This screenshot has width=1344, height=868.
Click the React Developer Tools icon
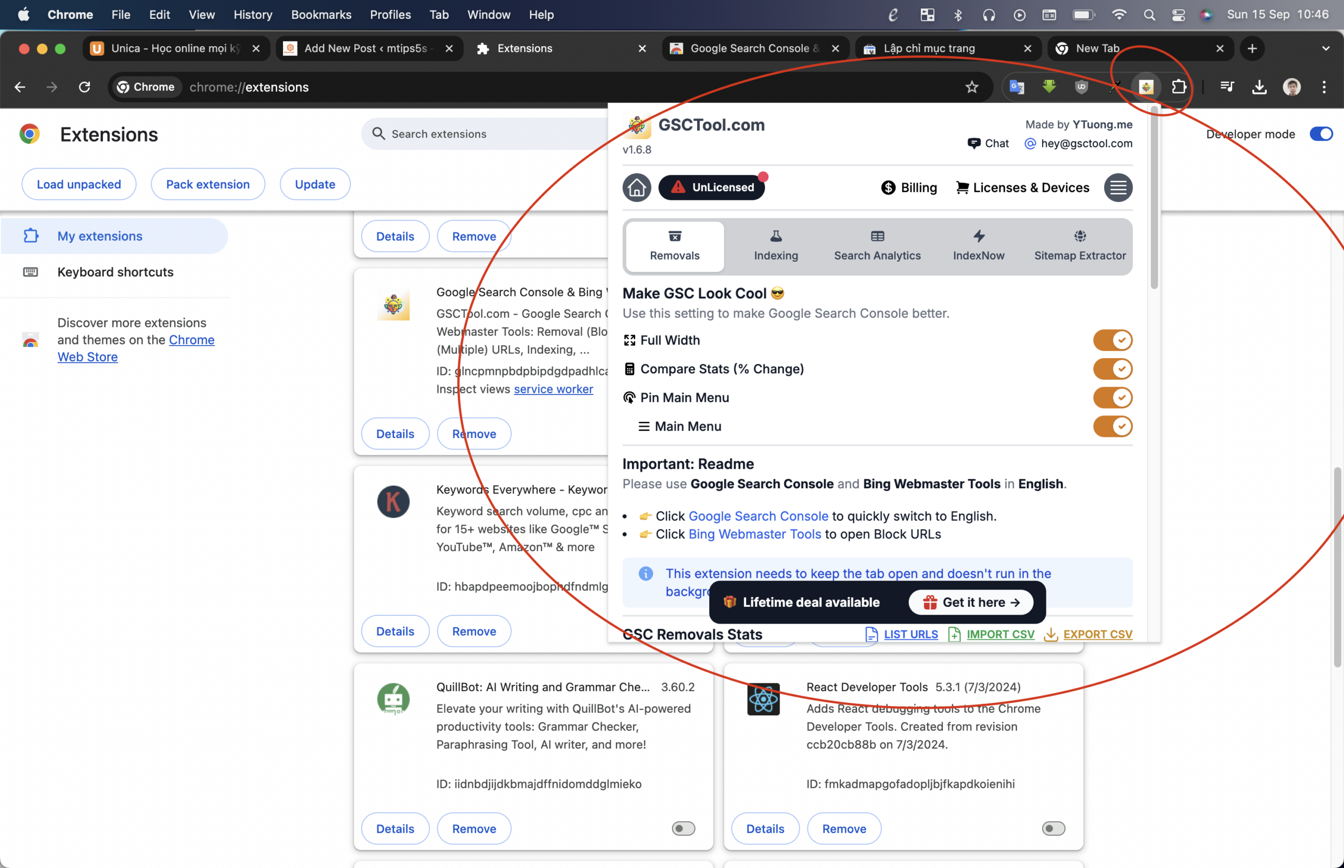tap(763, 700)
